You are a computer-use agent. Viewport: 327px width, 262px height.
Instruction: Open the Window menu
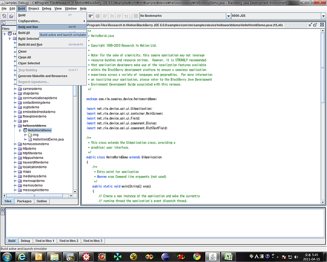coord(71,9)
